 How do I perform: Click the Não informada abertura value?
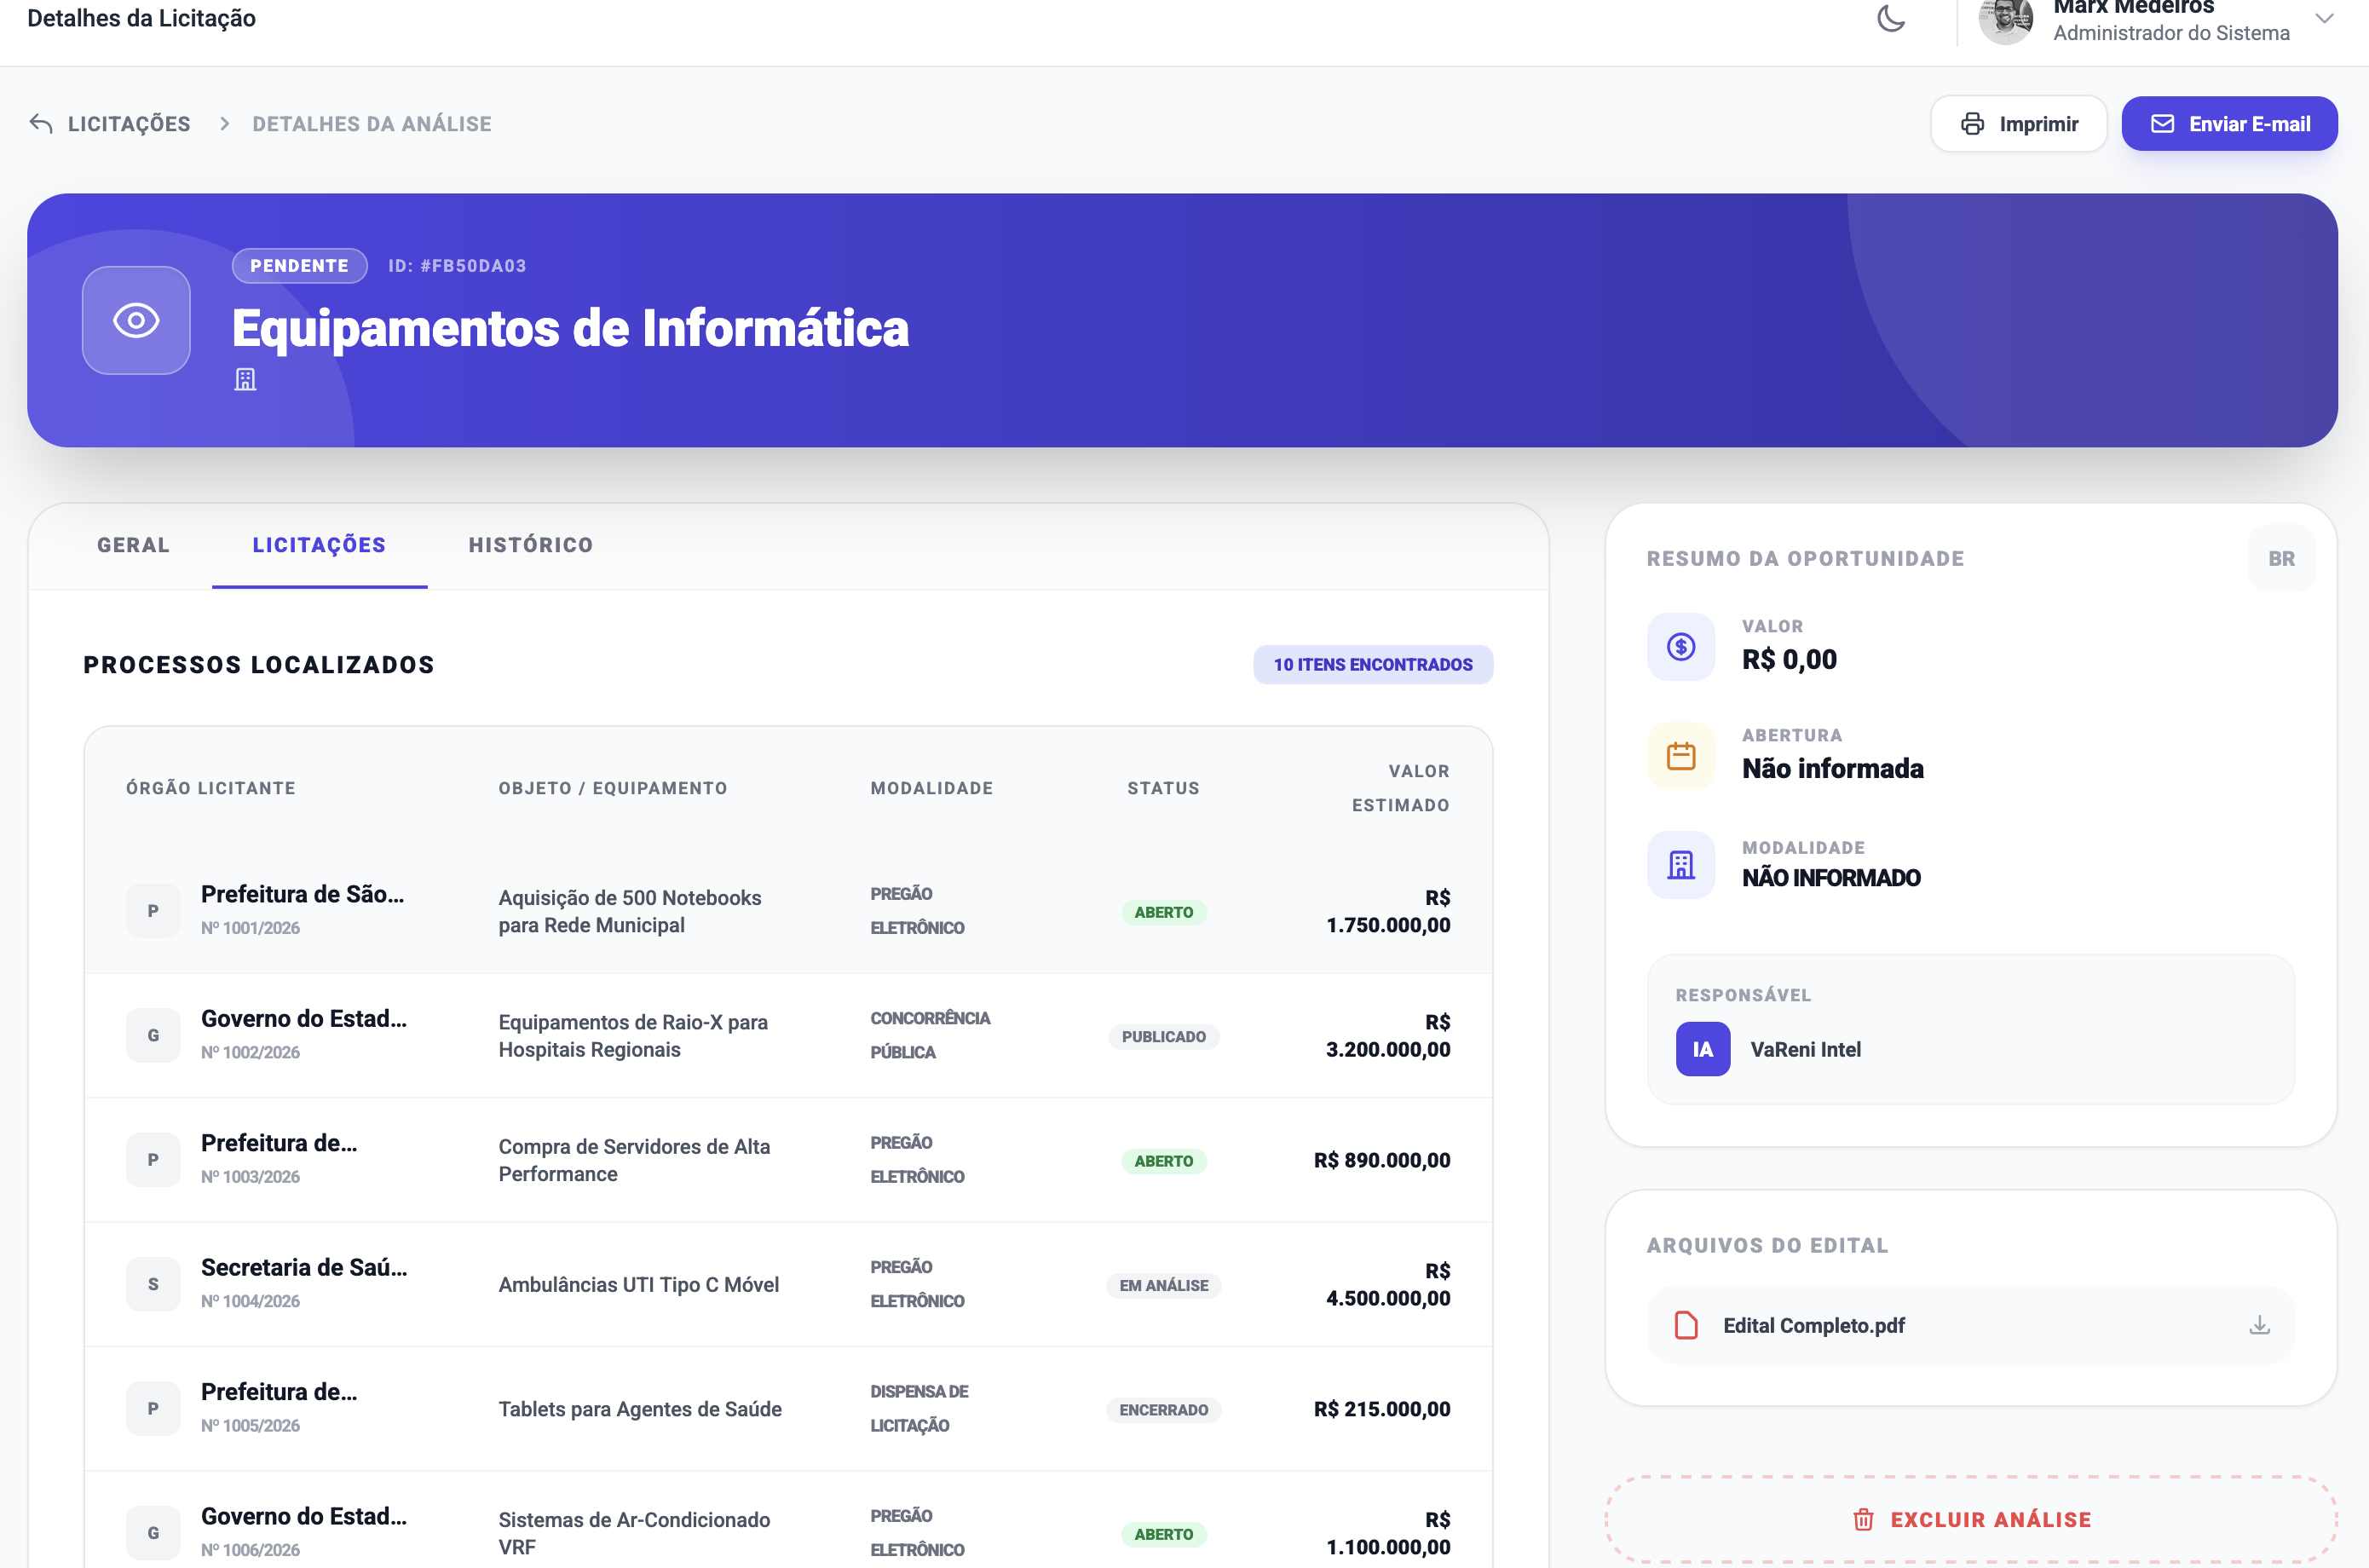click(x=1832, y=769)
